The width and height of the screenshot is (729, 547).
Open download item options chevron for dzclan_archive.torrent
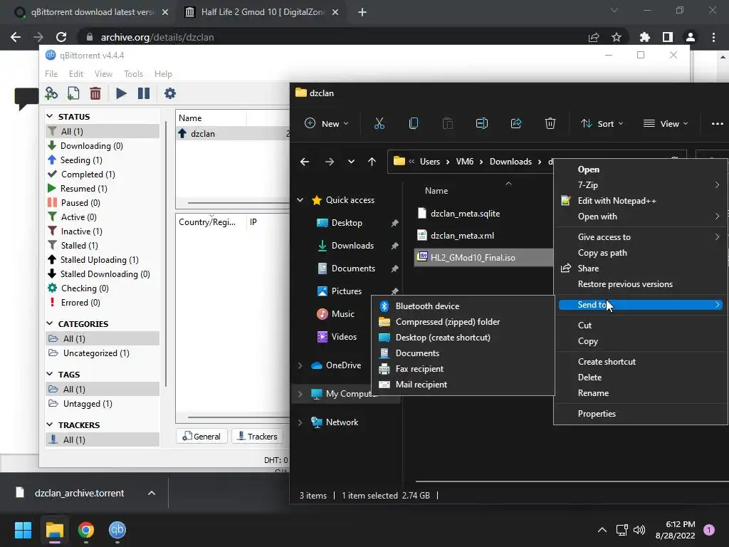point(152,493)
